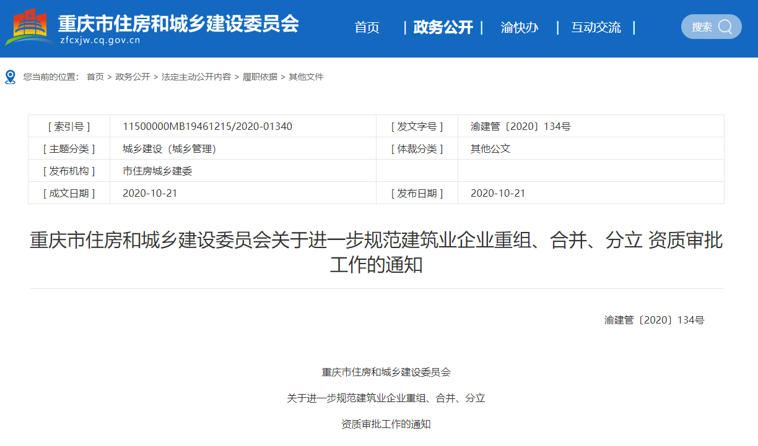Click the [ 索引号 ] label cell
This screenshot has width=758, height=446.
[x=69, y=126]
